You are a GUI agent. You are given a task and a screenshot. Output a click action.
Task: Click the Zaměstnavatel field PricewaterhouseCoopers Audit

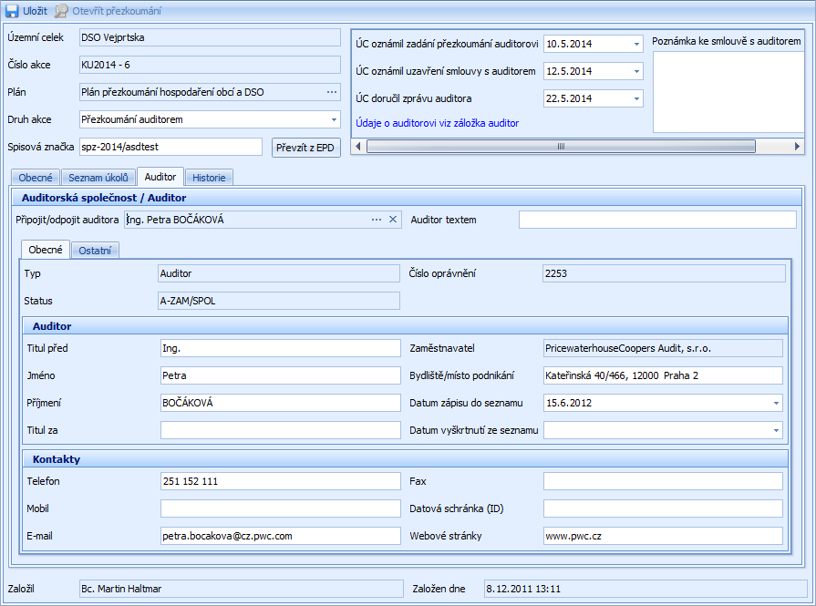click(x=663, y=348)
